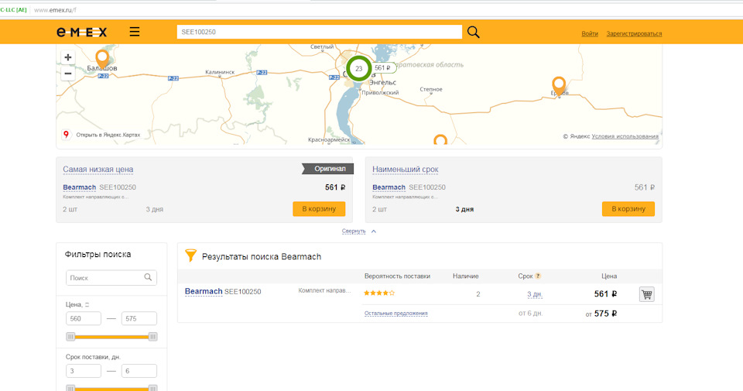Click the Вероятность поставки column header
Viewport: 743px width, 391px height.
pos(397,276)
